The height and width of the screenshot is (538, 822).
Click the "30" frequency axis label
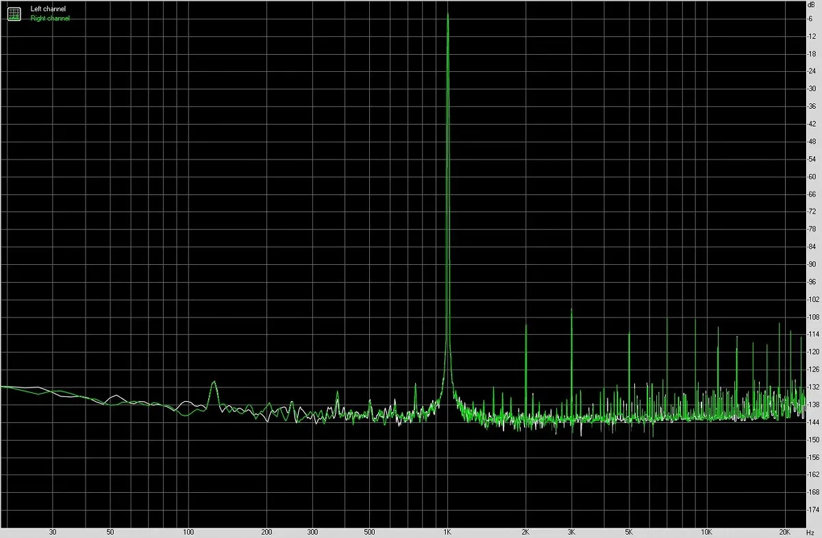53,532
